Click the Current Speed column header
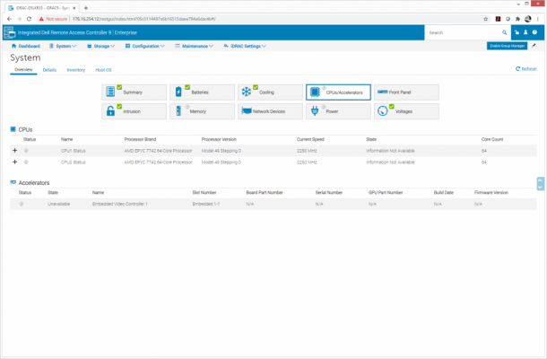 310,139
